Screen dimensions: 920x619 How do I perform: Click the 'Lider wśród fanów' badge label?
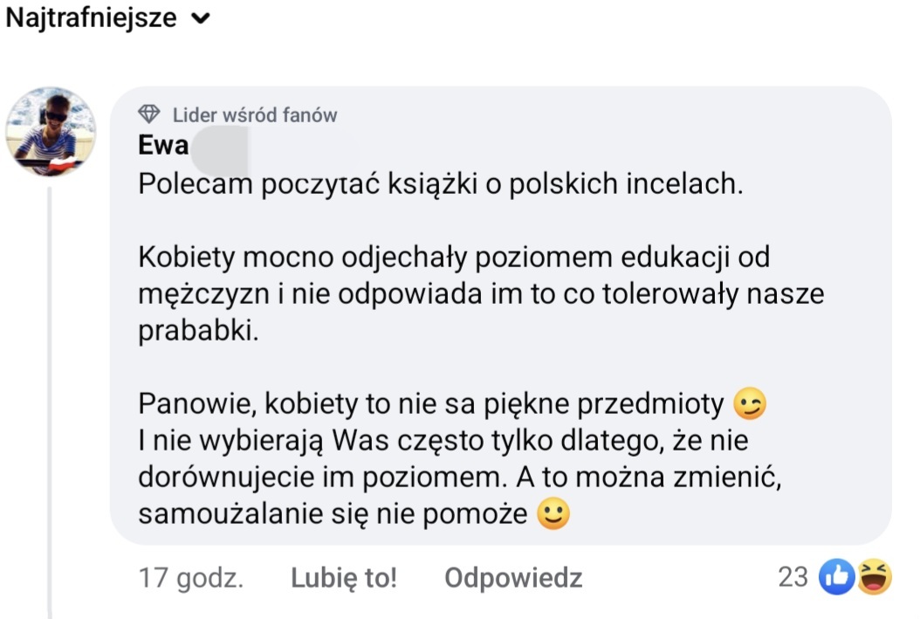254,115
